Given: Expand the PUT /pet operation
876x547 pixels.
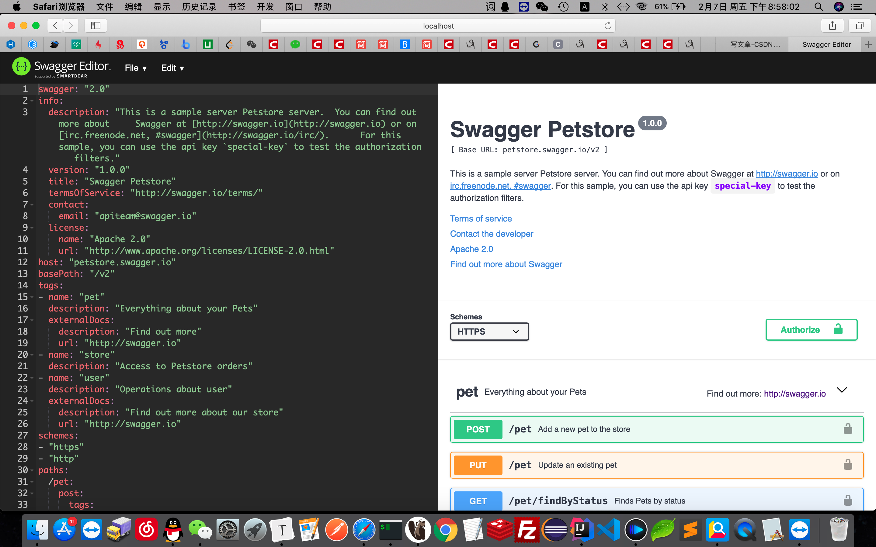Looking at the screenshot, I should tap(657, 465).
